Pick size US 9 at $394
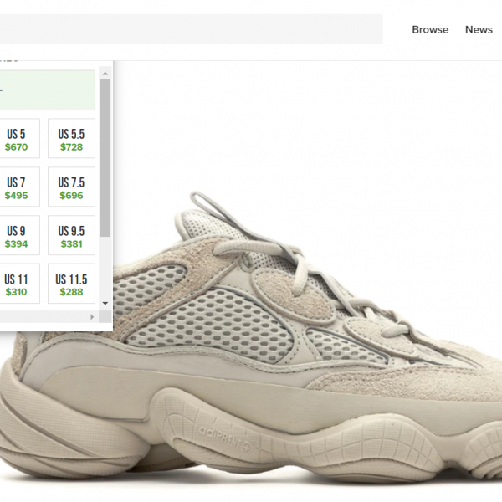502x502 pixels. (x=16, y=236)
